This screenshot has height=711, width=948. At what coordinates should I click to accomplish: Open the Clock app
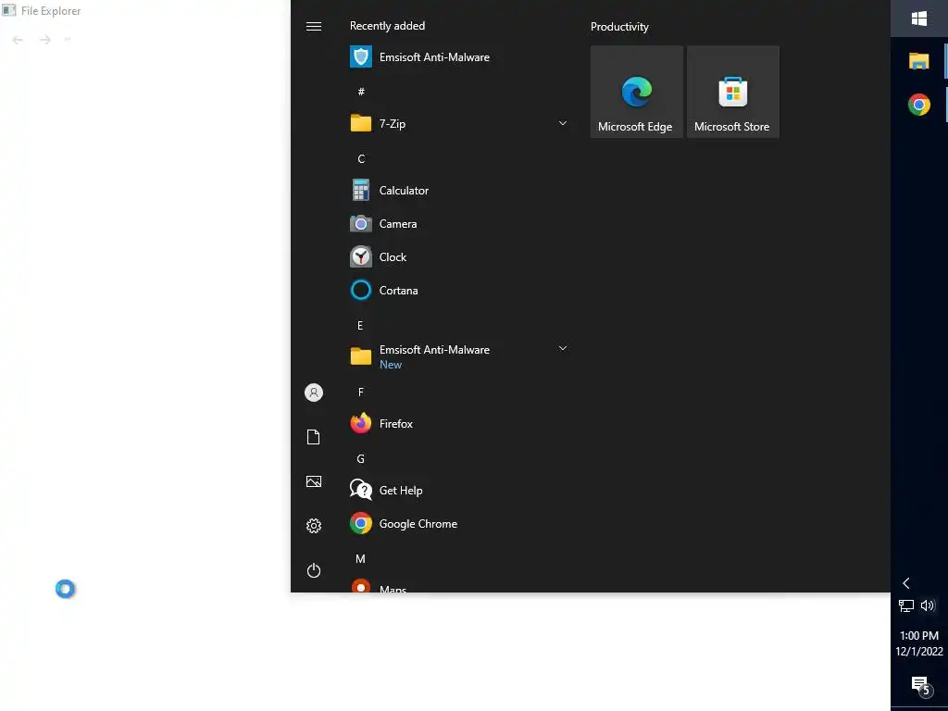[x=460, y=257]
